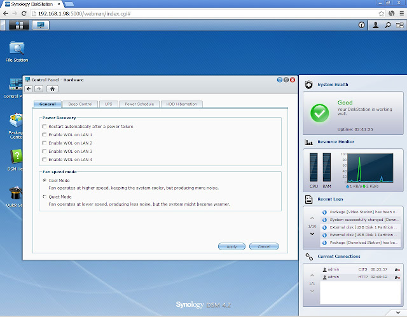Enable restart automatically after power failure
The width and height of the screenshot is (407, 317).
45,126
